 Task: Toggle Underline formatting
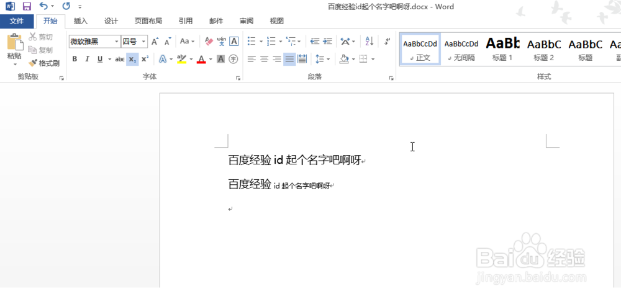(100, 60)
